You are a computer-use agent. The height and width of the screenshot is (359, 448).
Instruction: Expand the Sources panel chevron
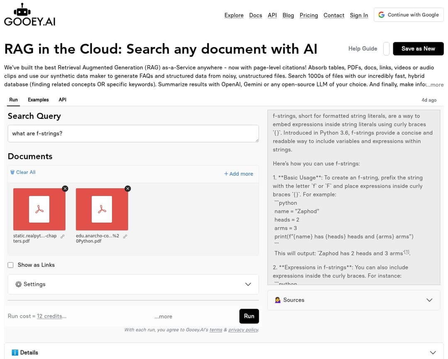[x=429, y=300]
